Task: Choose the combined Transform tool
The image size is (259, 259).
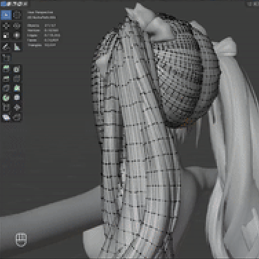Action: pyautogui.click(x=17, y=35)
